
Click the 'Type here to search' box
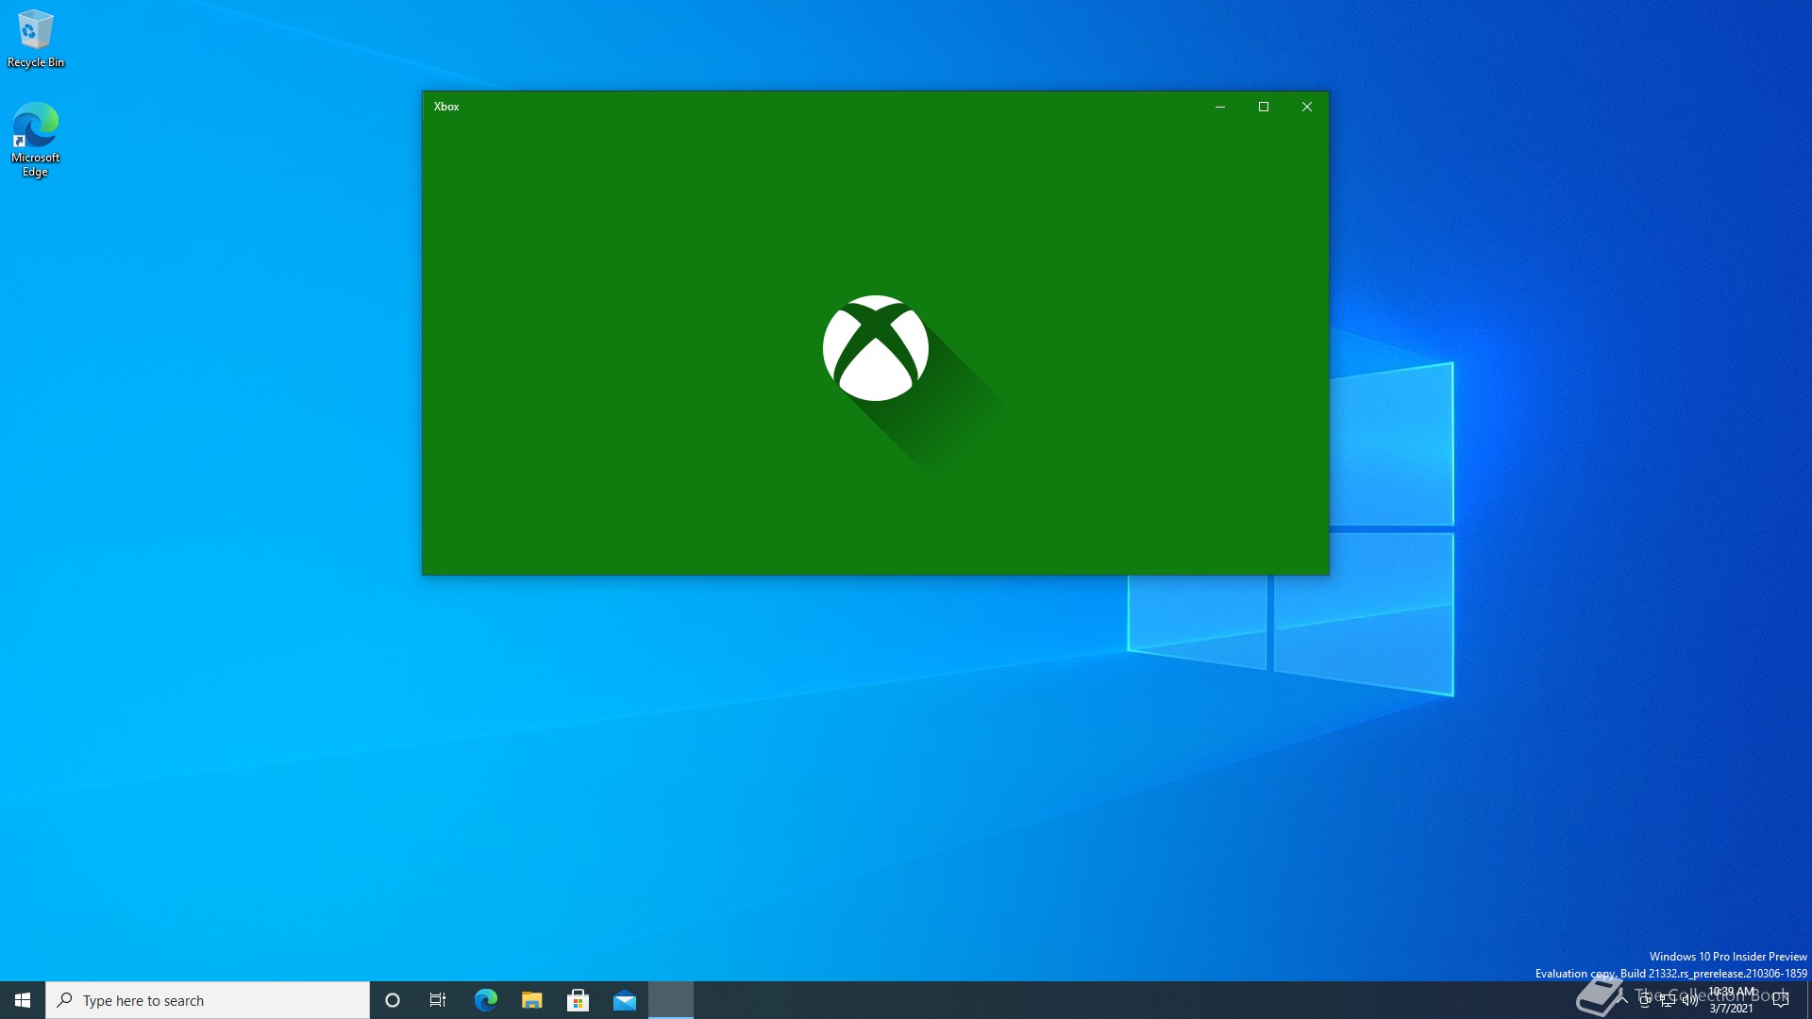pos(208,1000)
